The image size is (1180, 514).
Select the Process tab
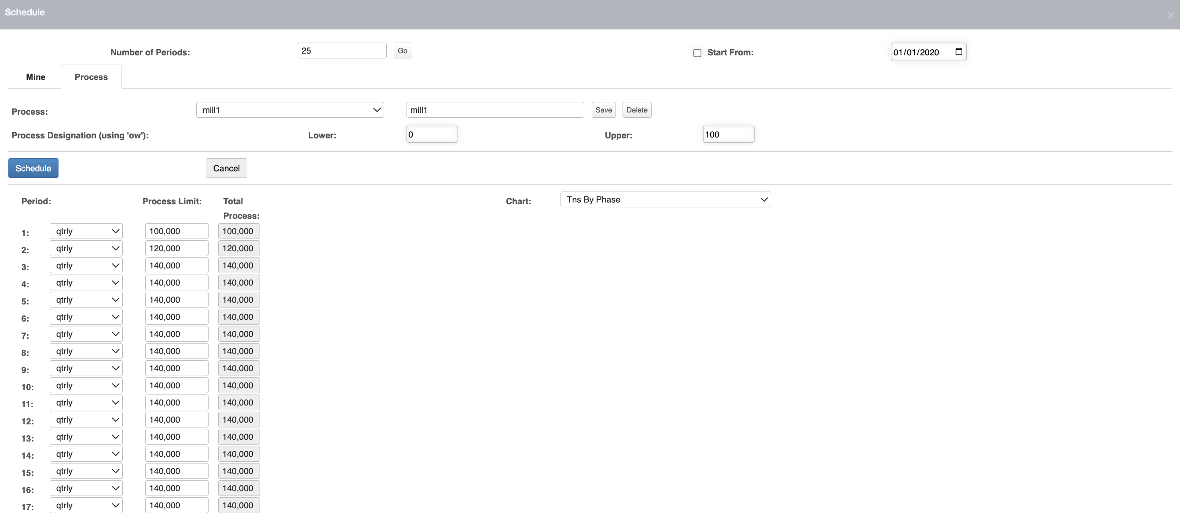(90, 77)
